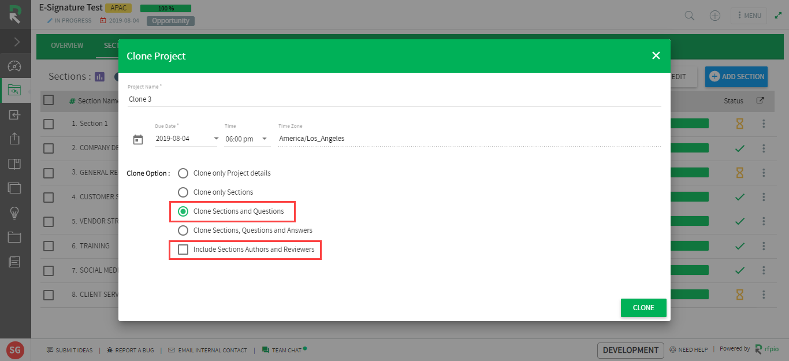Viewport: 789px width, 361px height.
Task: Click the pop-out icon beside Status header
Action: (x=760, y=101)
